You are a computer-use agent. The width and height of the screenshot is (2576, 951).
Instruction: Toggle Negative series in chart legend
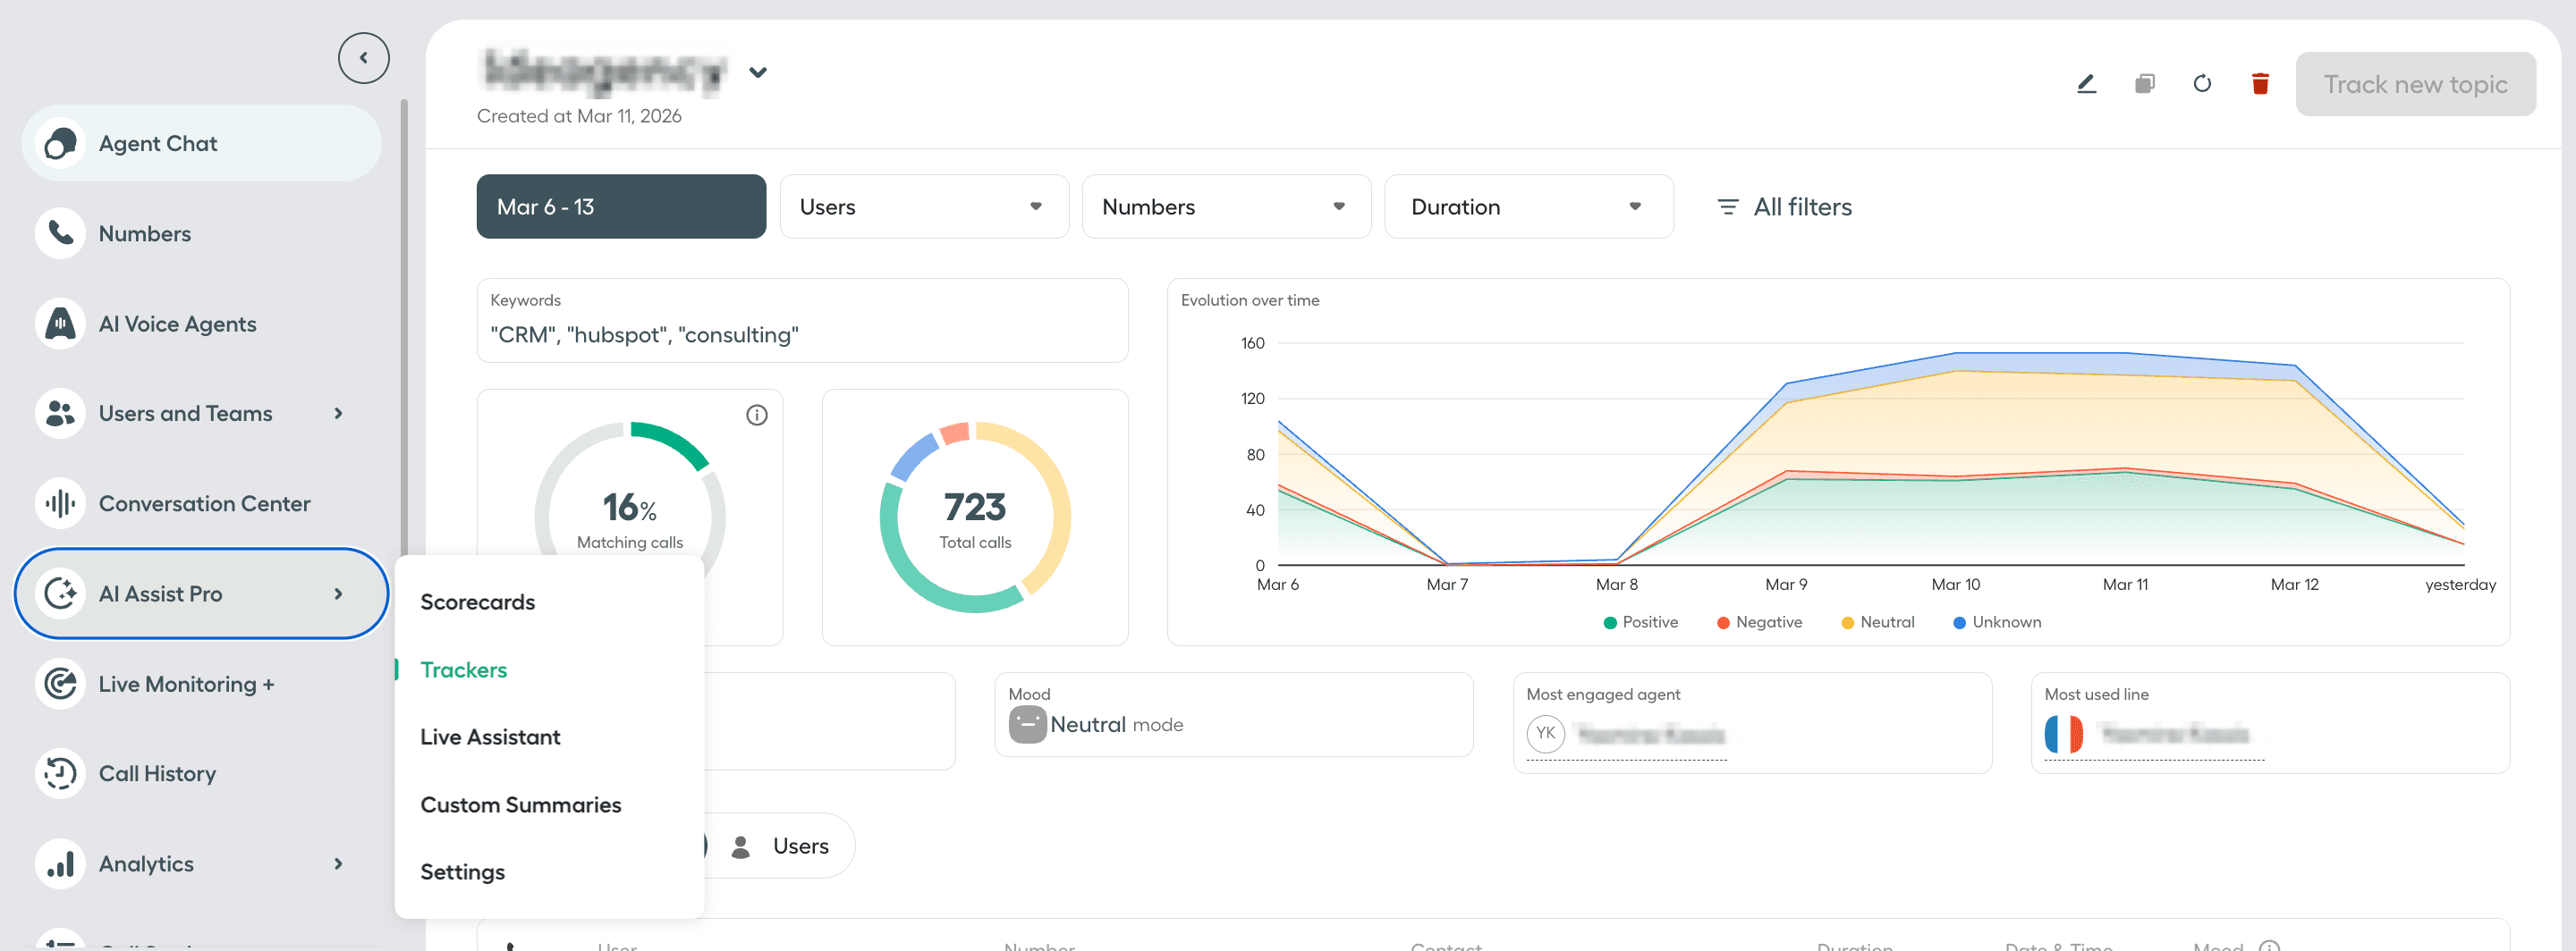point(1759,622)
